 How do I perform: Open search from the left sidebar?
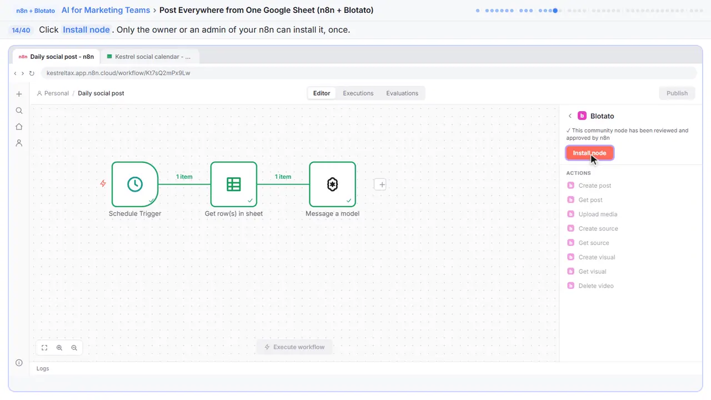pyautogui.click(x=19, y=111)
